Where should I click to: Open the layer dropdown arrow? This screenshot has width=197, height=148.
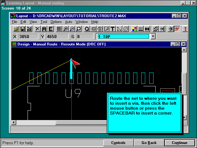pyautogui.click(x=153, y=37)
